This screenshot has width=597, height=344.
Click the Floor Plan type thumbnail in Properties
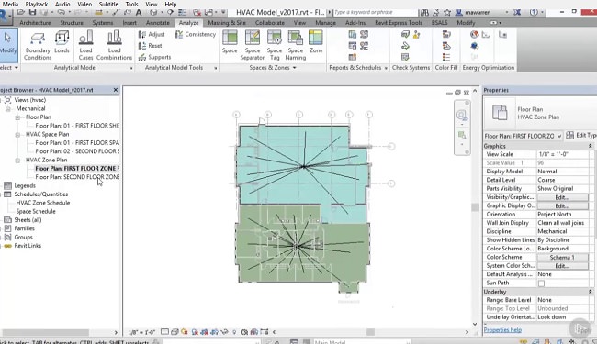coord(500,113)
